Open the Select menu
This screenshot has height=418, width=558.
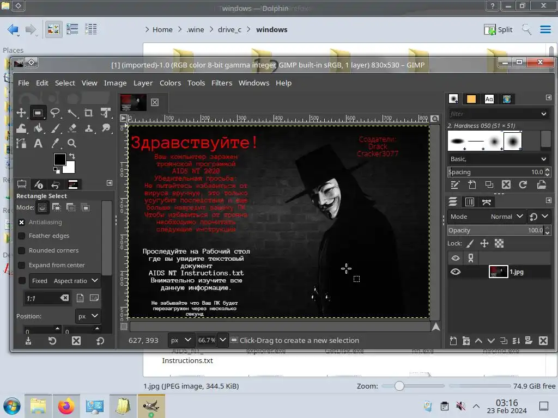[65, 83]
